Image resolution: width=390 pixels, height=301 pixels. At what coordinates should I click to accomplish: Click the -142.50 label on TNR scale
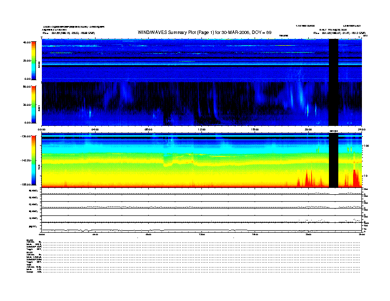point(26,160)
